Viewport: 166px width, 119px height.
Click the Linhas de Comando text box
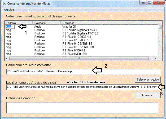[82, 108]
